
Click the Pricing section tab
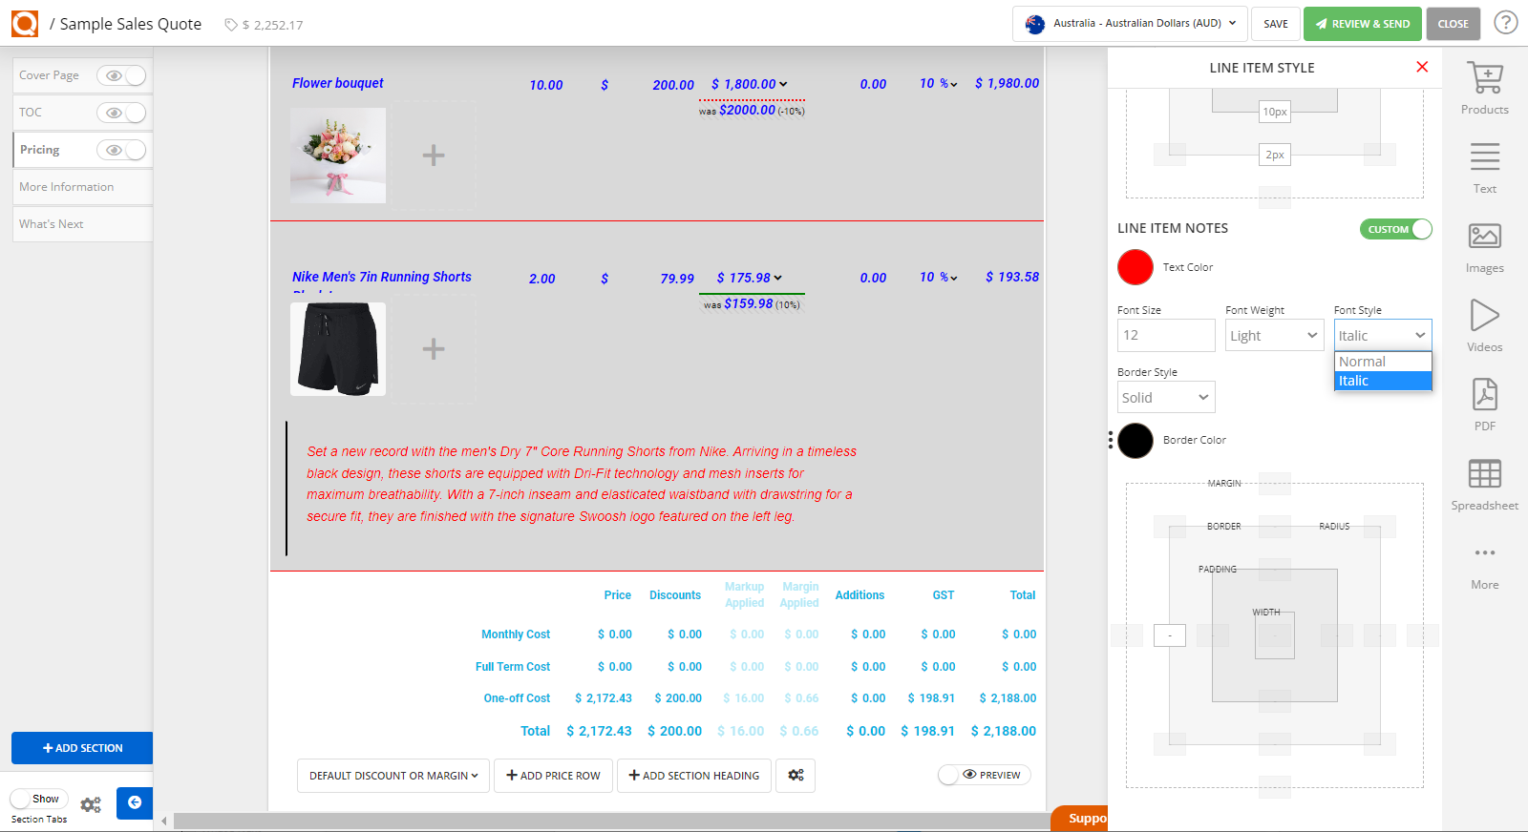pyautogui.click(x=39, y=150)
